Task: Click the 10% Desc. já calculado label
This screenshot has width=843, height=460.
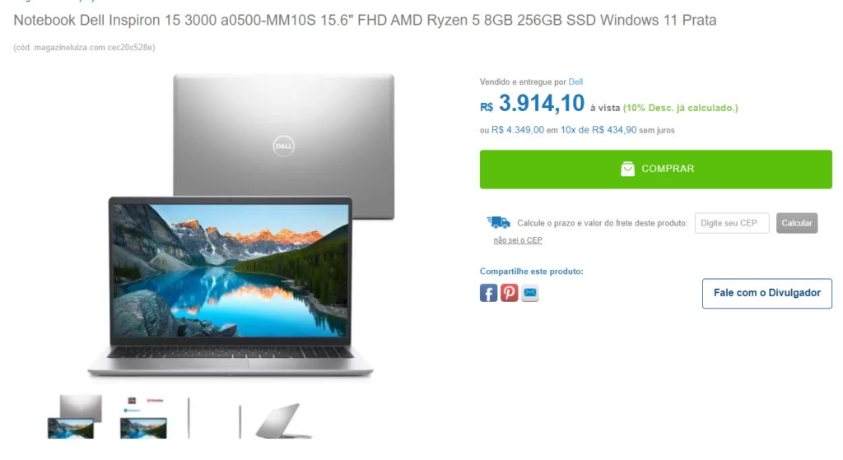Action: tap(680, 108)
